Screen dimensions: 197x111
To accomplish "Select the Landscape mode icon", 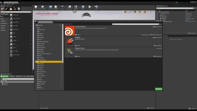I will point(11,9).
